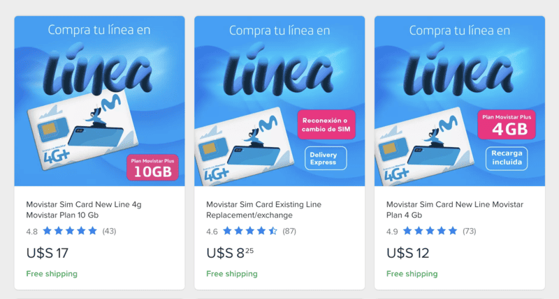Click the pink 10GB plan badge
Image resolution: width=559 pixels, height=299 pixels.
coord(152,167)
